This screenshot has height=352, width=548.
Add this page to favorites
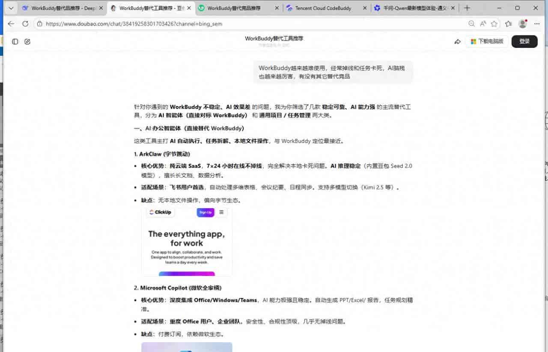click(494, 24)
